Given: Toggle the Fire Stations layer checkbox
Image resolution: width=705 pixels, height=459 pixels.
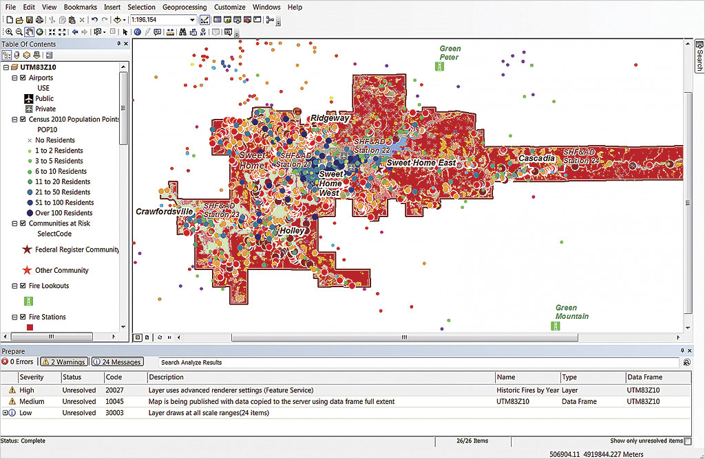Looking at the screenshot, I should point(23,317).
